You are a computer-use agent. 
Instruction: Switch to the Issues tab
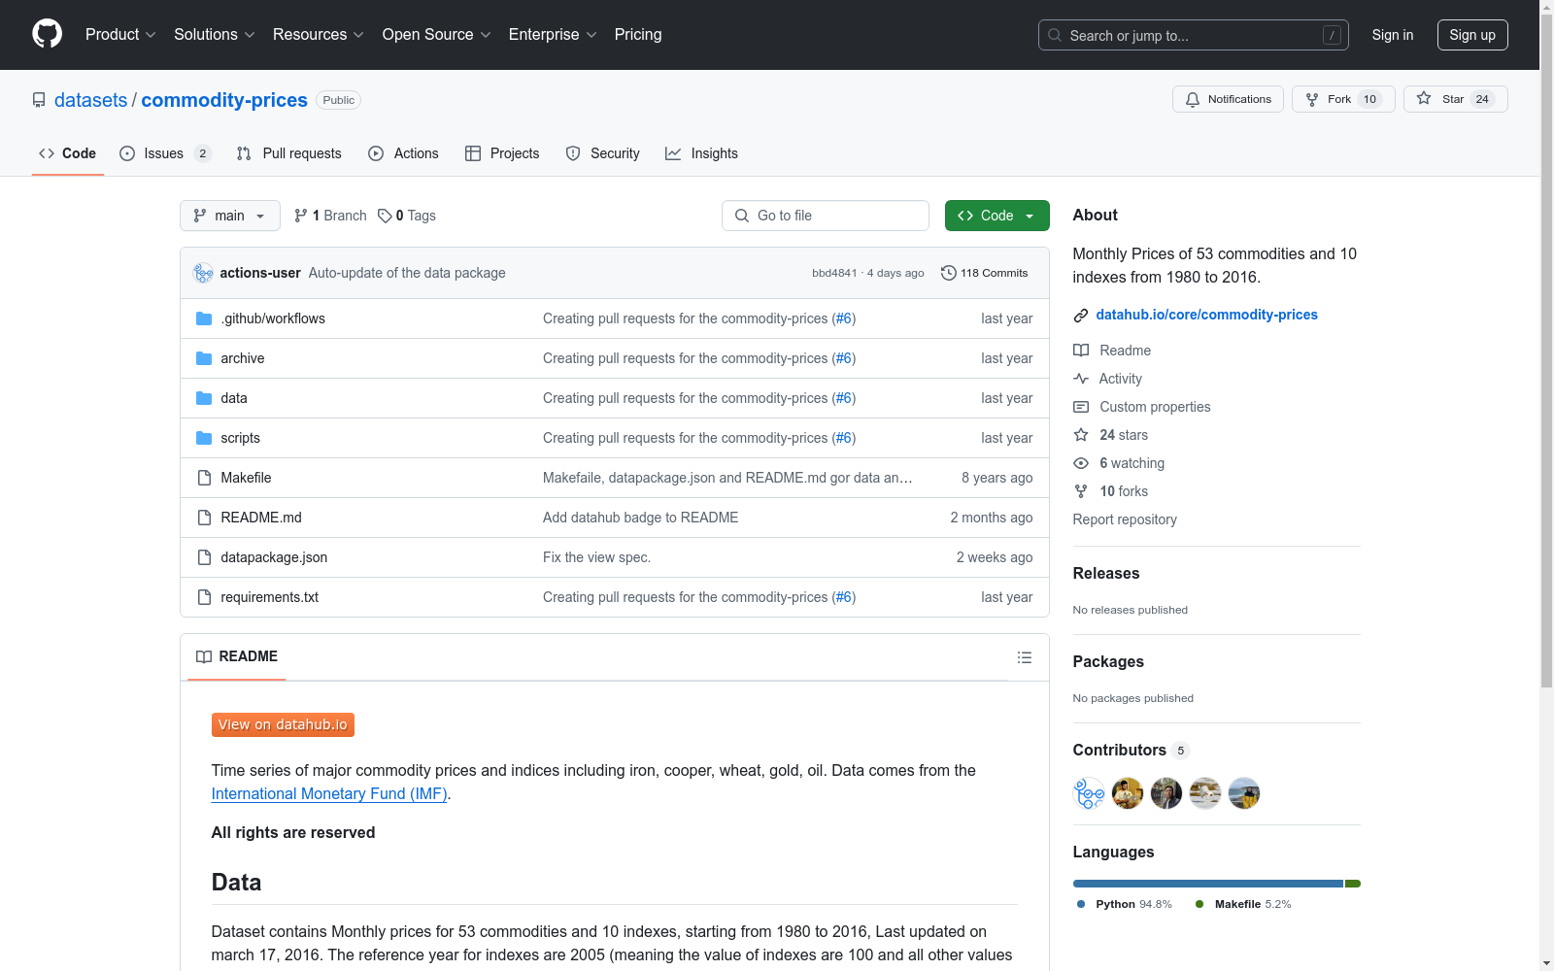[165, 153]
